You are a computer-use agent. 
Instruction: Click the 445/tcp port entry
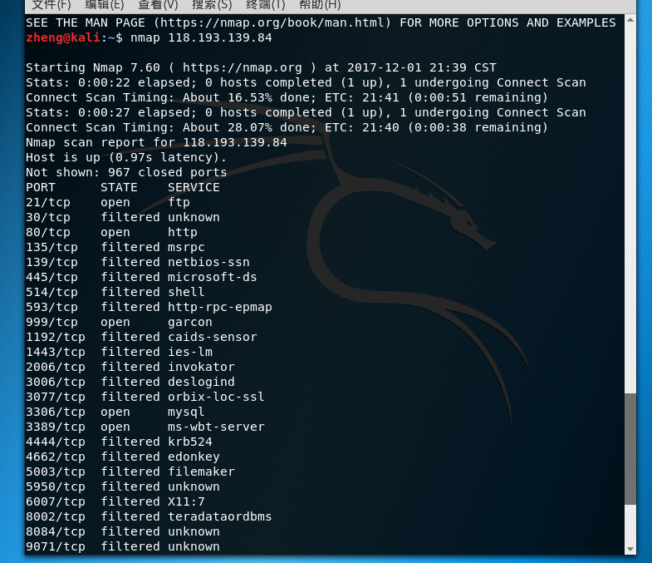pos(51,277)
